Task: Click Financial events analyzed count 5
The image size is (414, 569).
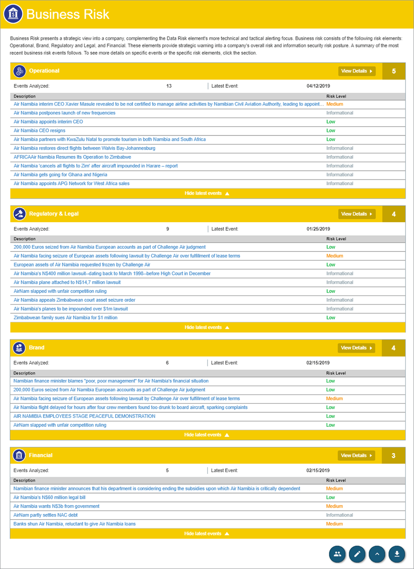Action: tap(167, 470)
